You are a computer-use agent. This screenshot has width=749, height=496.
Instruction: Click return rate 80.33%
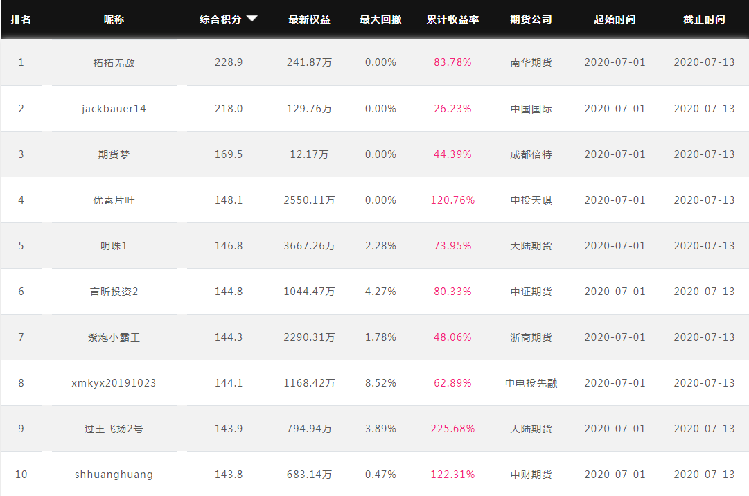452,292
